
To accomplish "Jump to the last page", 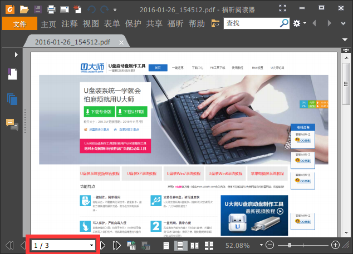I will [116, 245].
